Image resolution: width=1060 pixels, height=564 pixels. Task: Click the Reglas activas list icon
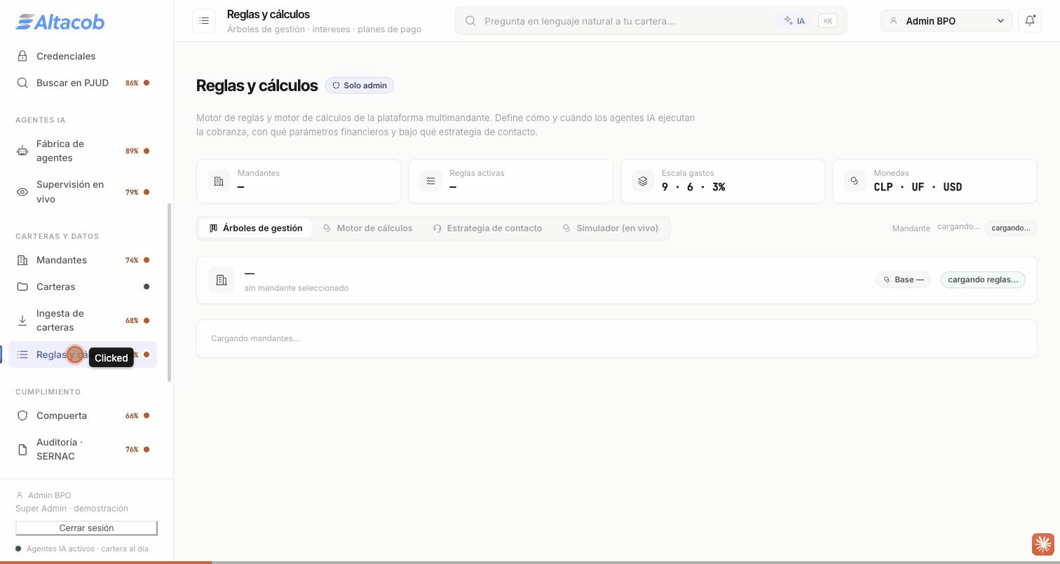tap(430, 181)
